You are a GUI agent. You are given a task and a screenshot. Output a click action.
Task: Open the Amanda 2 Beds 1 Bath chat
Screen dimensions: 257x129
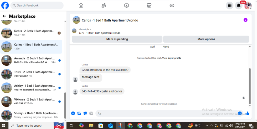pyautogui.click(x=31, y=60)
